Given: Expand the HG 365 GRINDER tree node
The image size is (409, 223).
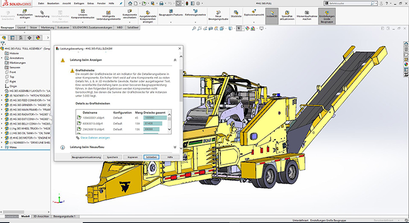Looking at the screenshot, I should coord(2,105).
